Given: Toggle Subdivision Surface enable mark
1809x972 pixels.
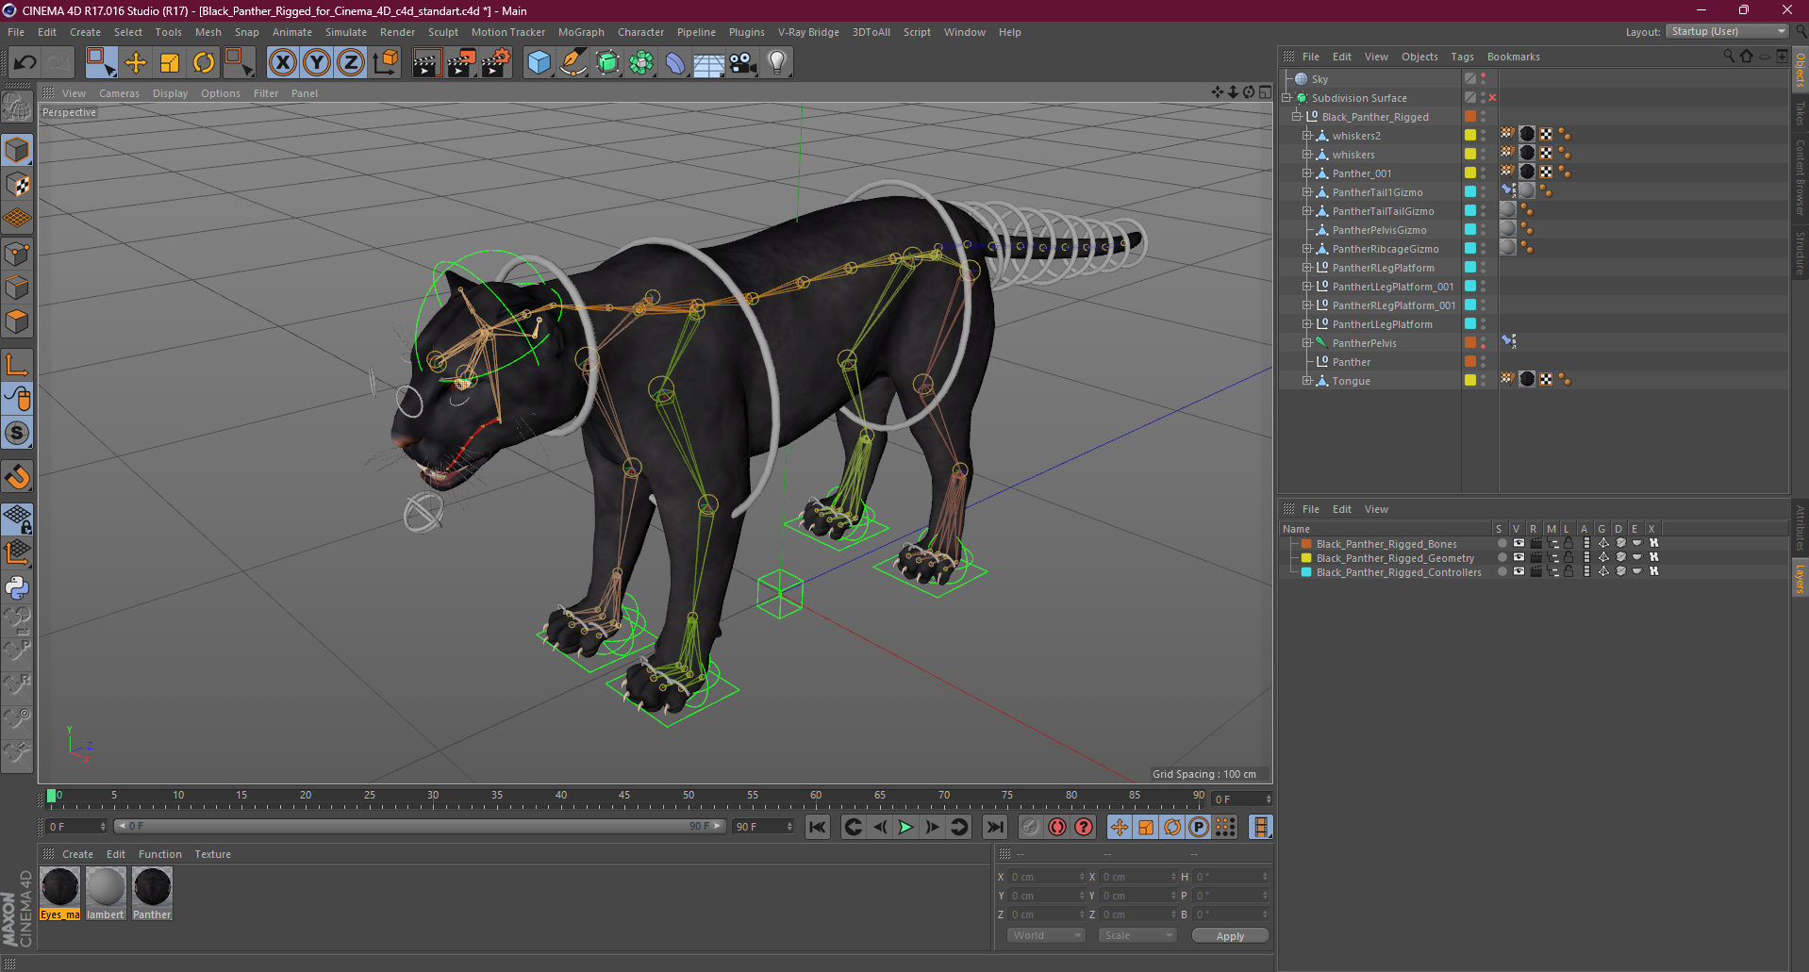Looking at the screenshot, I should tap(1492, 98).
